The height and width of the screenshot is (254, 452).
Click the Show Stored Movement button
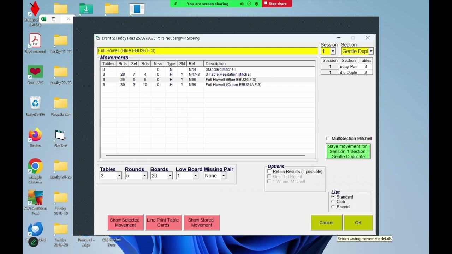pyautogui.click(x=201, y=223)
